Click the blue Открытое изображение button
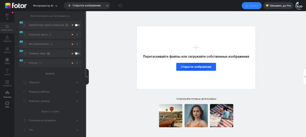Image resolution: width=306 pixels, height=137 pixels. point(196,67)
